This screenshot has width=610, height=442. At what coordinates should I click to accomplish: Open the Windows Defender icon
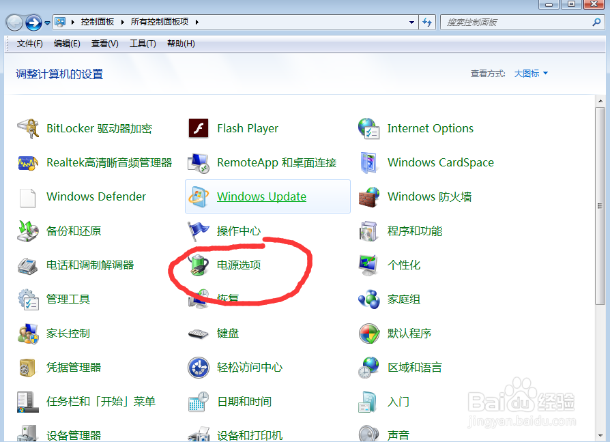pos(28,198)
